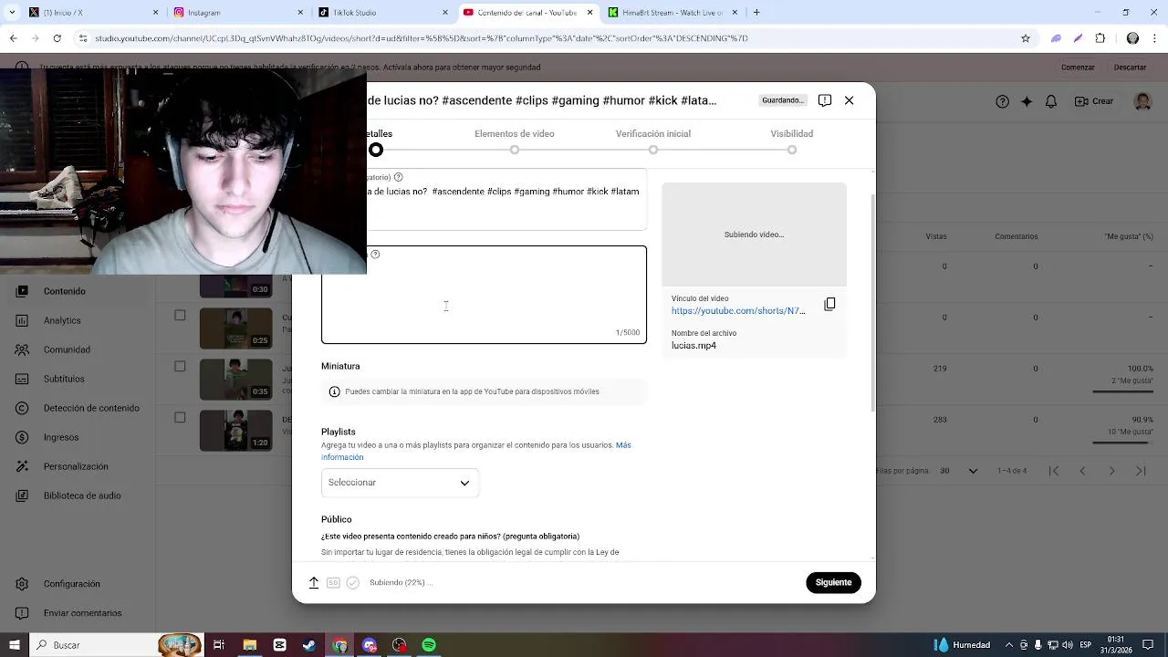Go back in browser history

pyautogui.click(x=13, y=38)
